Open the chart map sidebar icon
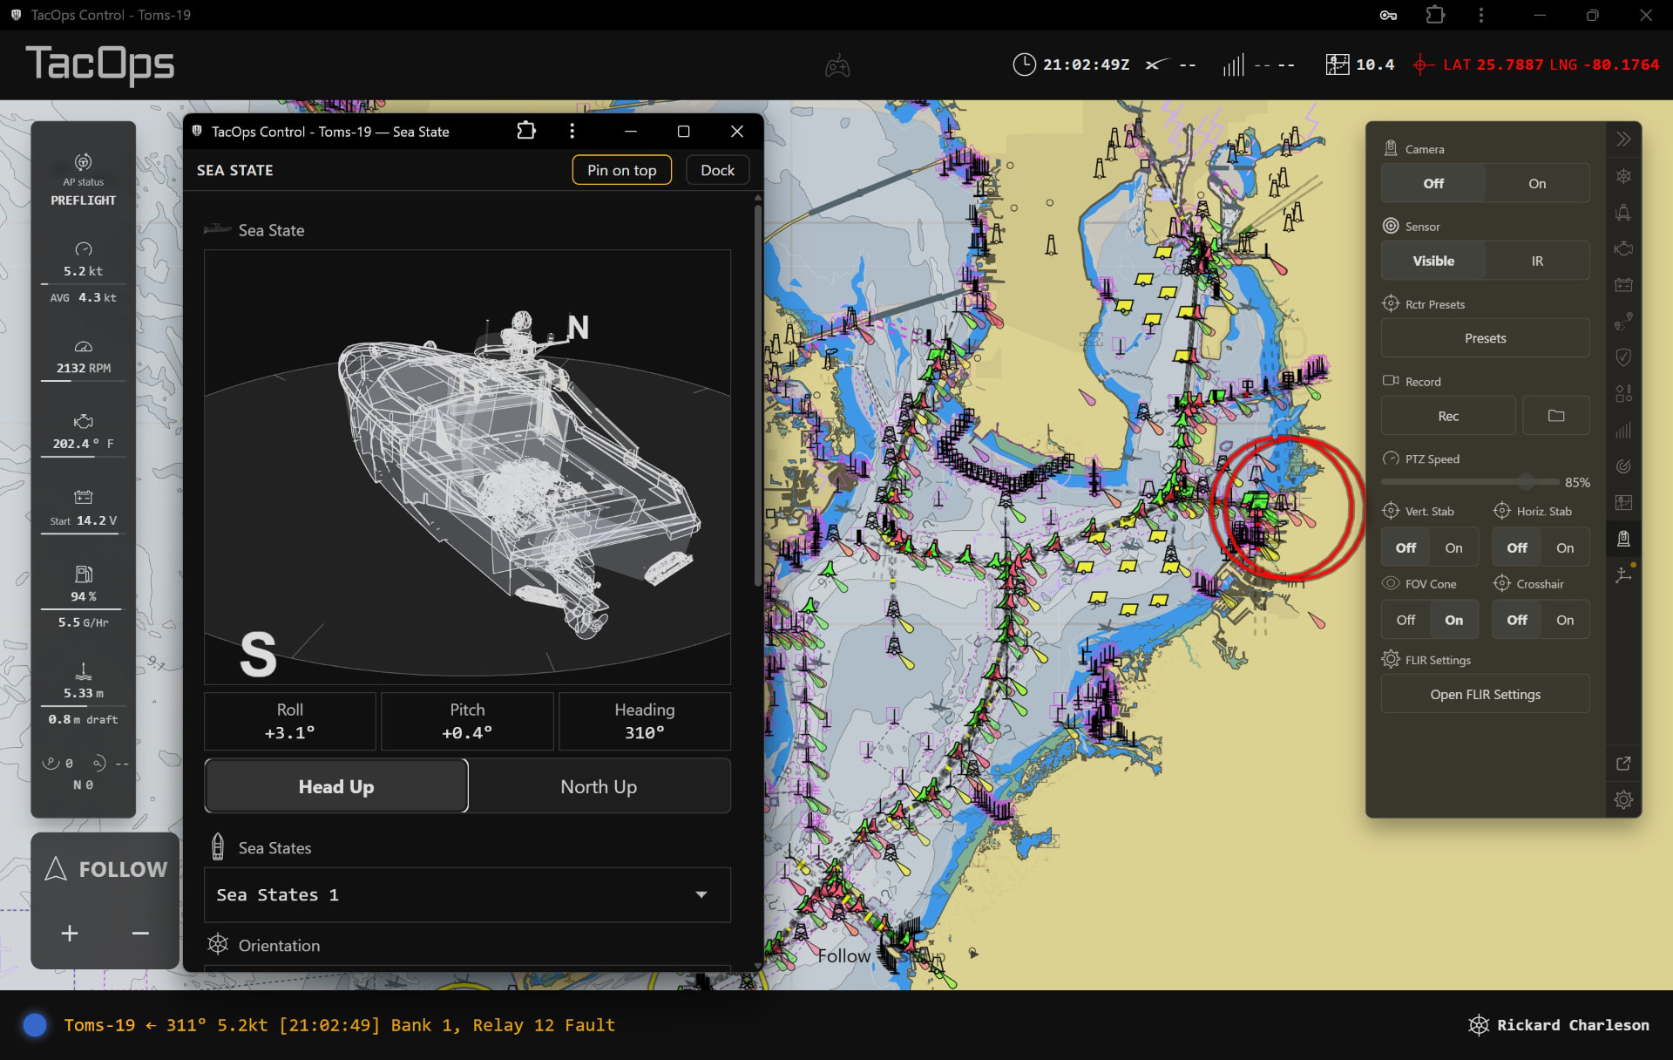Image resolution: width=1673 pixels, height=1060 pixels. (x=1623, y=503)
